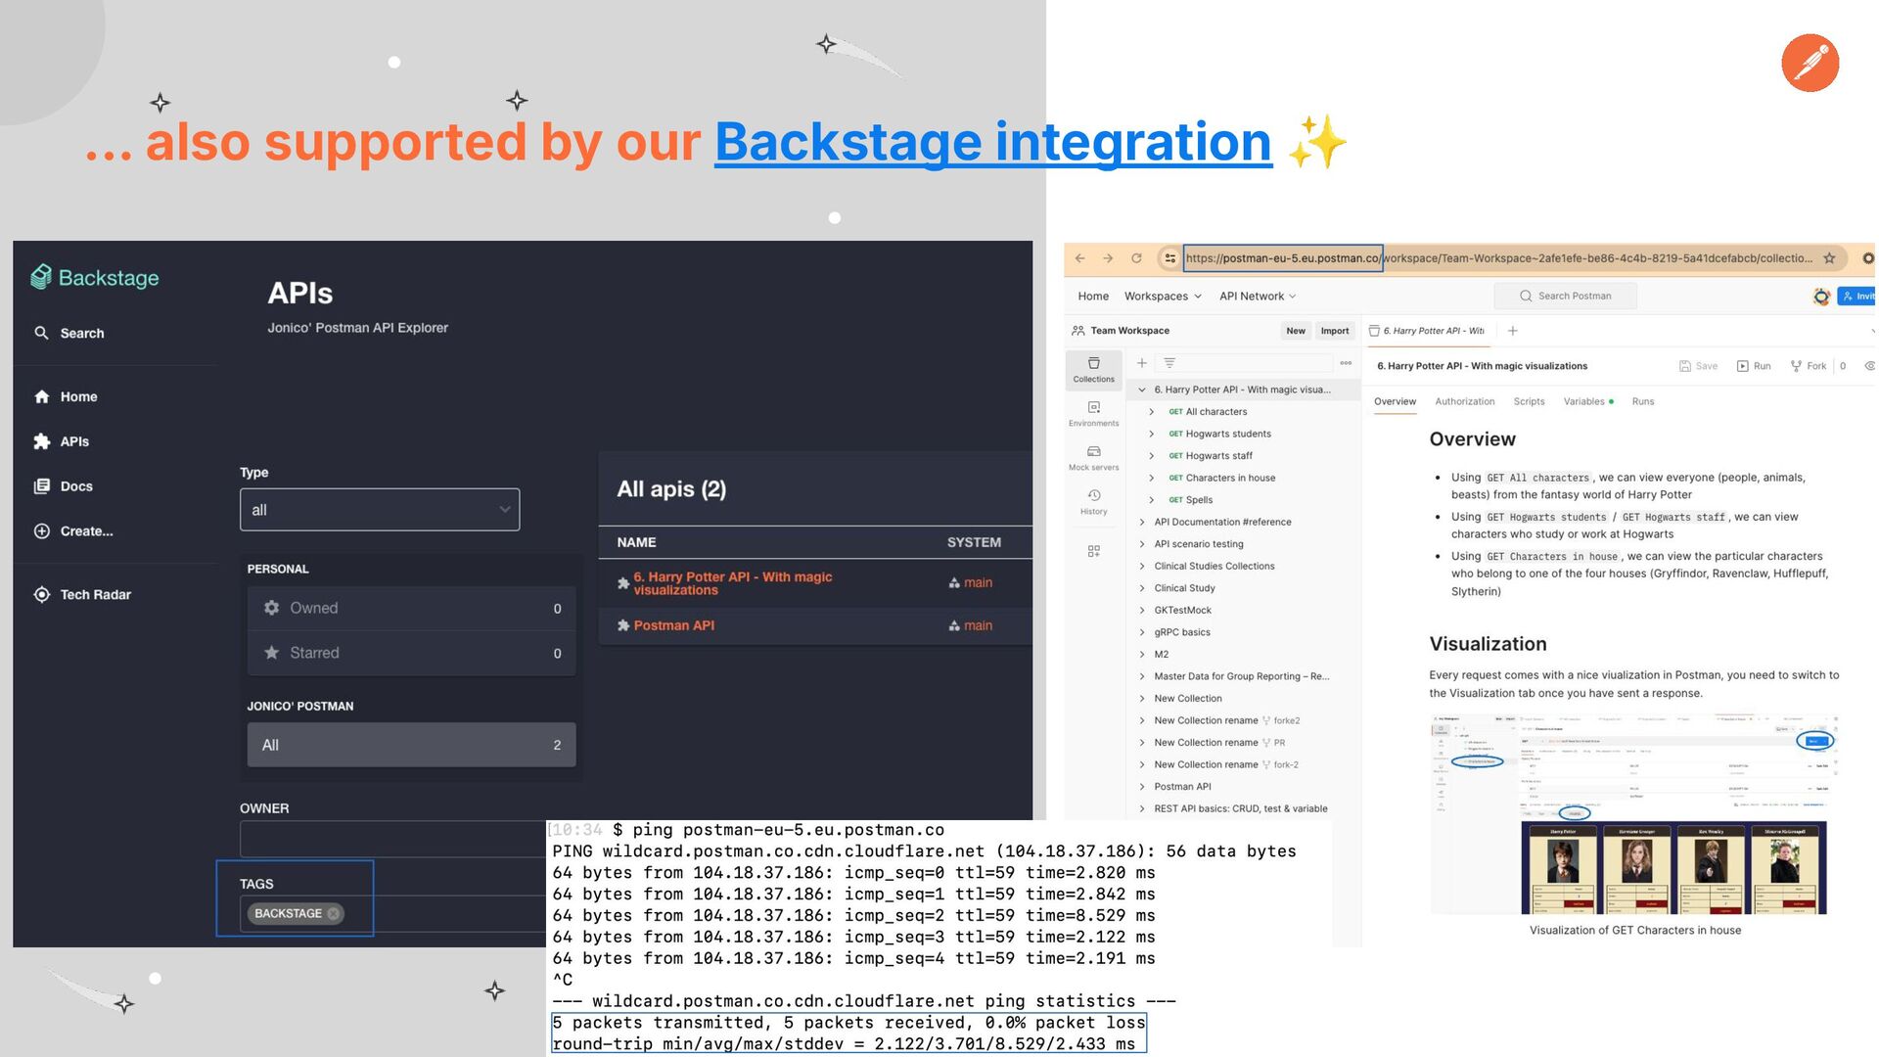This screenshot has height=1057, width=1879.
Task: Click the Import button in Team Workspace
Action: (1335, 331)
